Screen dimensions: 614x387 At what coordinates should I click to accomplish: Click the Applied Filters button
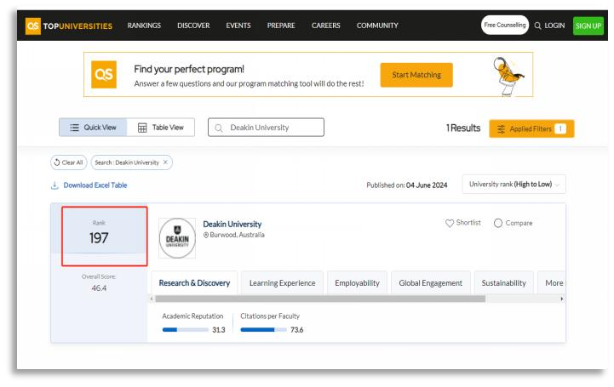531,128
